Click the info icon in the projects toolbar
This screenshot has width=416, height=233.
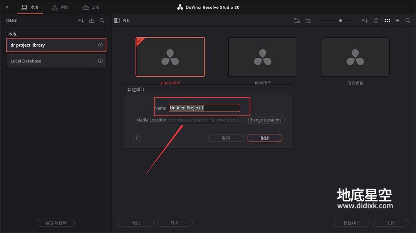[x=376, y=21]
